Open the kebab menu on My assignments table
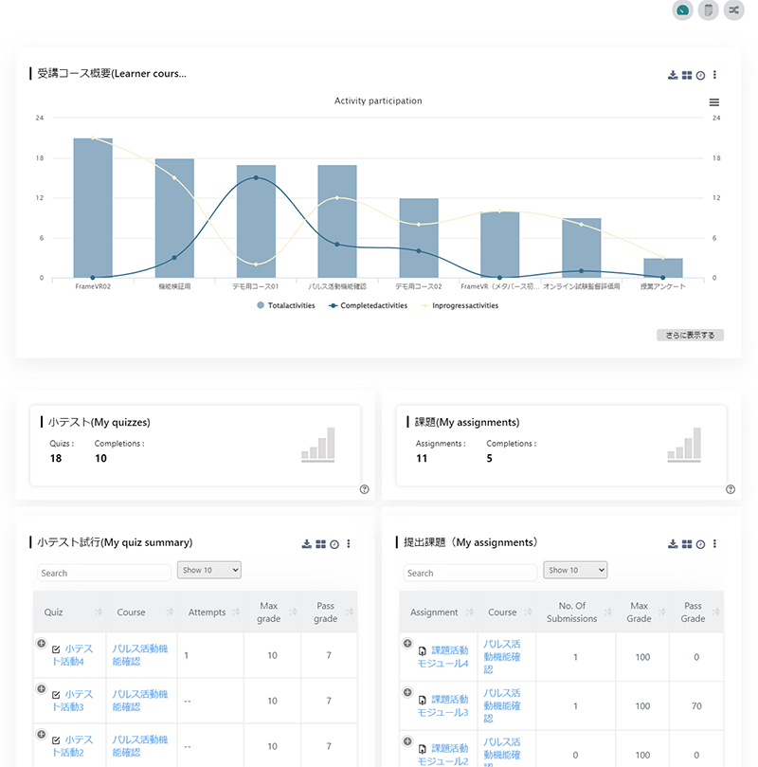This screenshot has height=767, width=758. click(x=715, y=544)
